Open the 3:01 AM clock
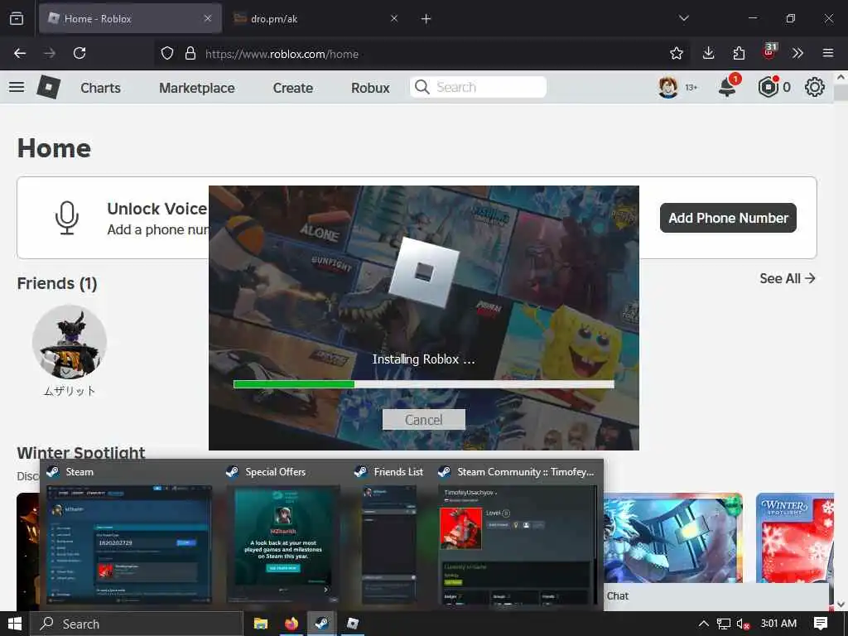The image size is (848, 636). click(778, 624)
